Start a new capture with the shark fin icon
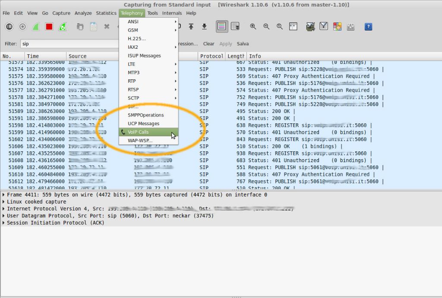Screen dimensions: 442x298 click(36, 27)
